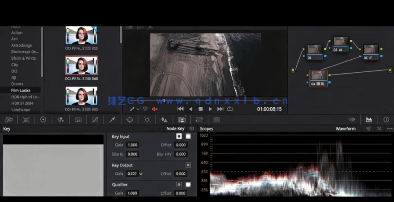
Task: Open the Motion Effects palette
Action: point(78,120)
